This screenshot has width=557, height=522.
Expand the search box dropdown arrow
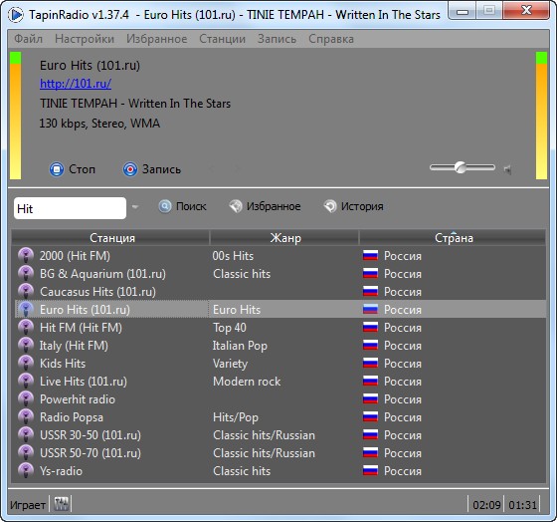(135, 206)
